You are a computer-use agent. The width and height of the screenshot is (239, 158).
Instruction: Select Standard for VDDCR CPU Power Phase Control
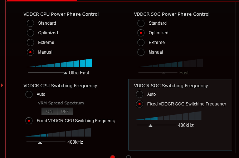coord(31,23)
